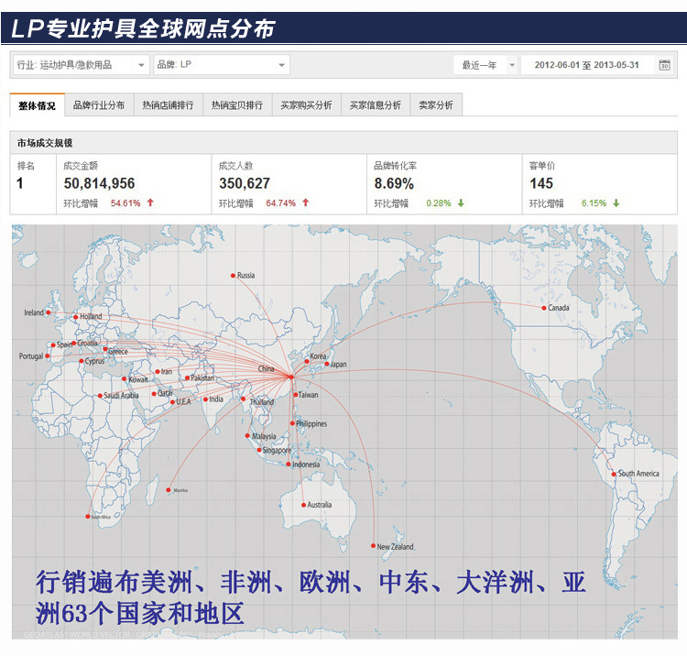
Task: Click the Taiwan map label
Action: pyautogui.click(x=309, y=395)
